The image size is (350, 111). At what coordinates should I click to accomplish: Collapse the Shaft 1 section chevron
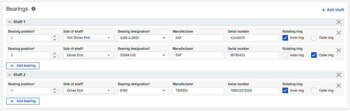click(10, 22)
